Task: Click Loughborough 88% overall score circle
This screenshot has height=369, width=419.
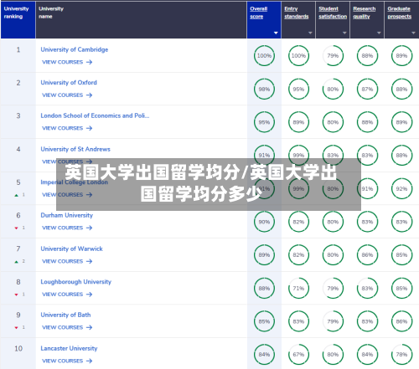Action: pyautogui.click(x=264, y=289)
